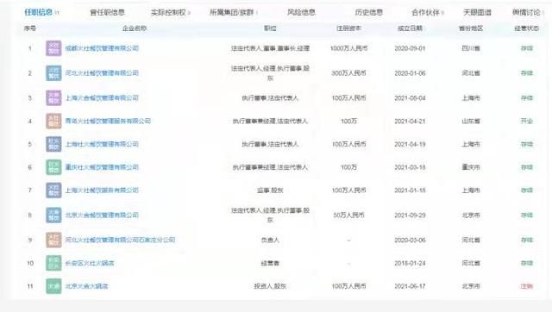Select the 风险信息 tab
Screen dimensions: 552x312
[301, 12]
